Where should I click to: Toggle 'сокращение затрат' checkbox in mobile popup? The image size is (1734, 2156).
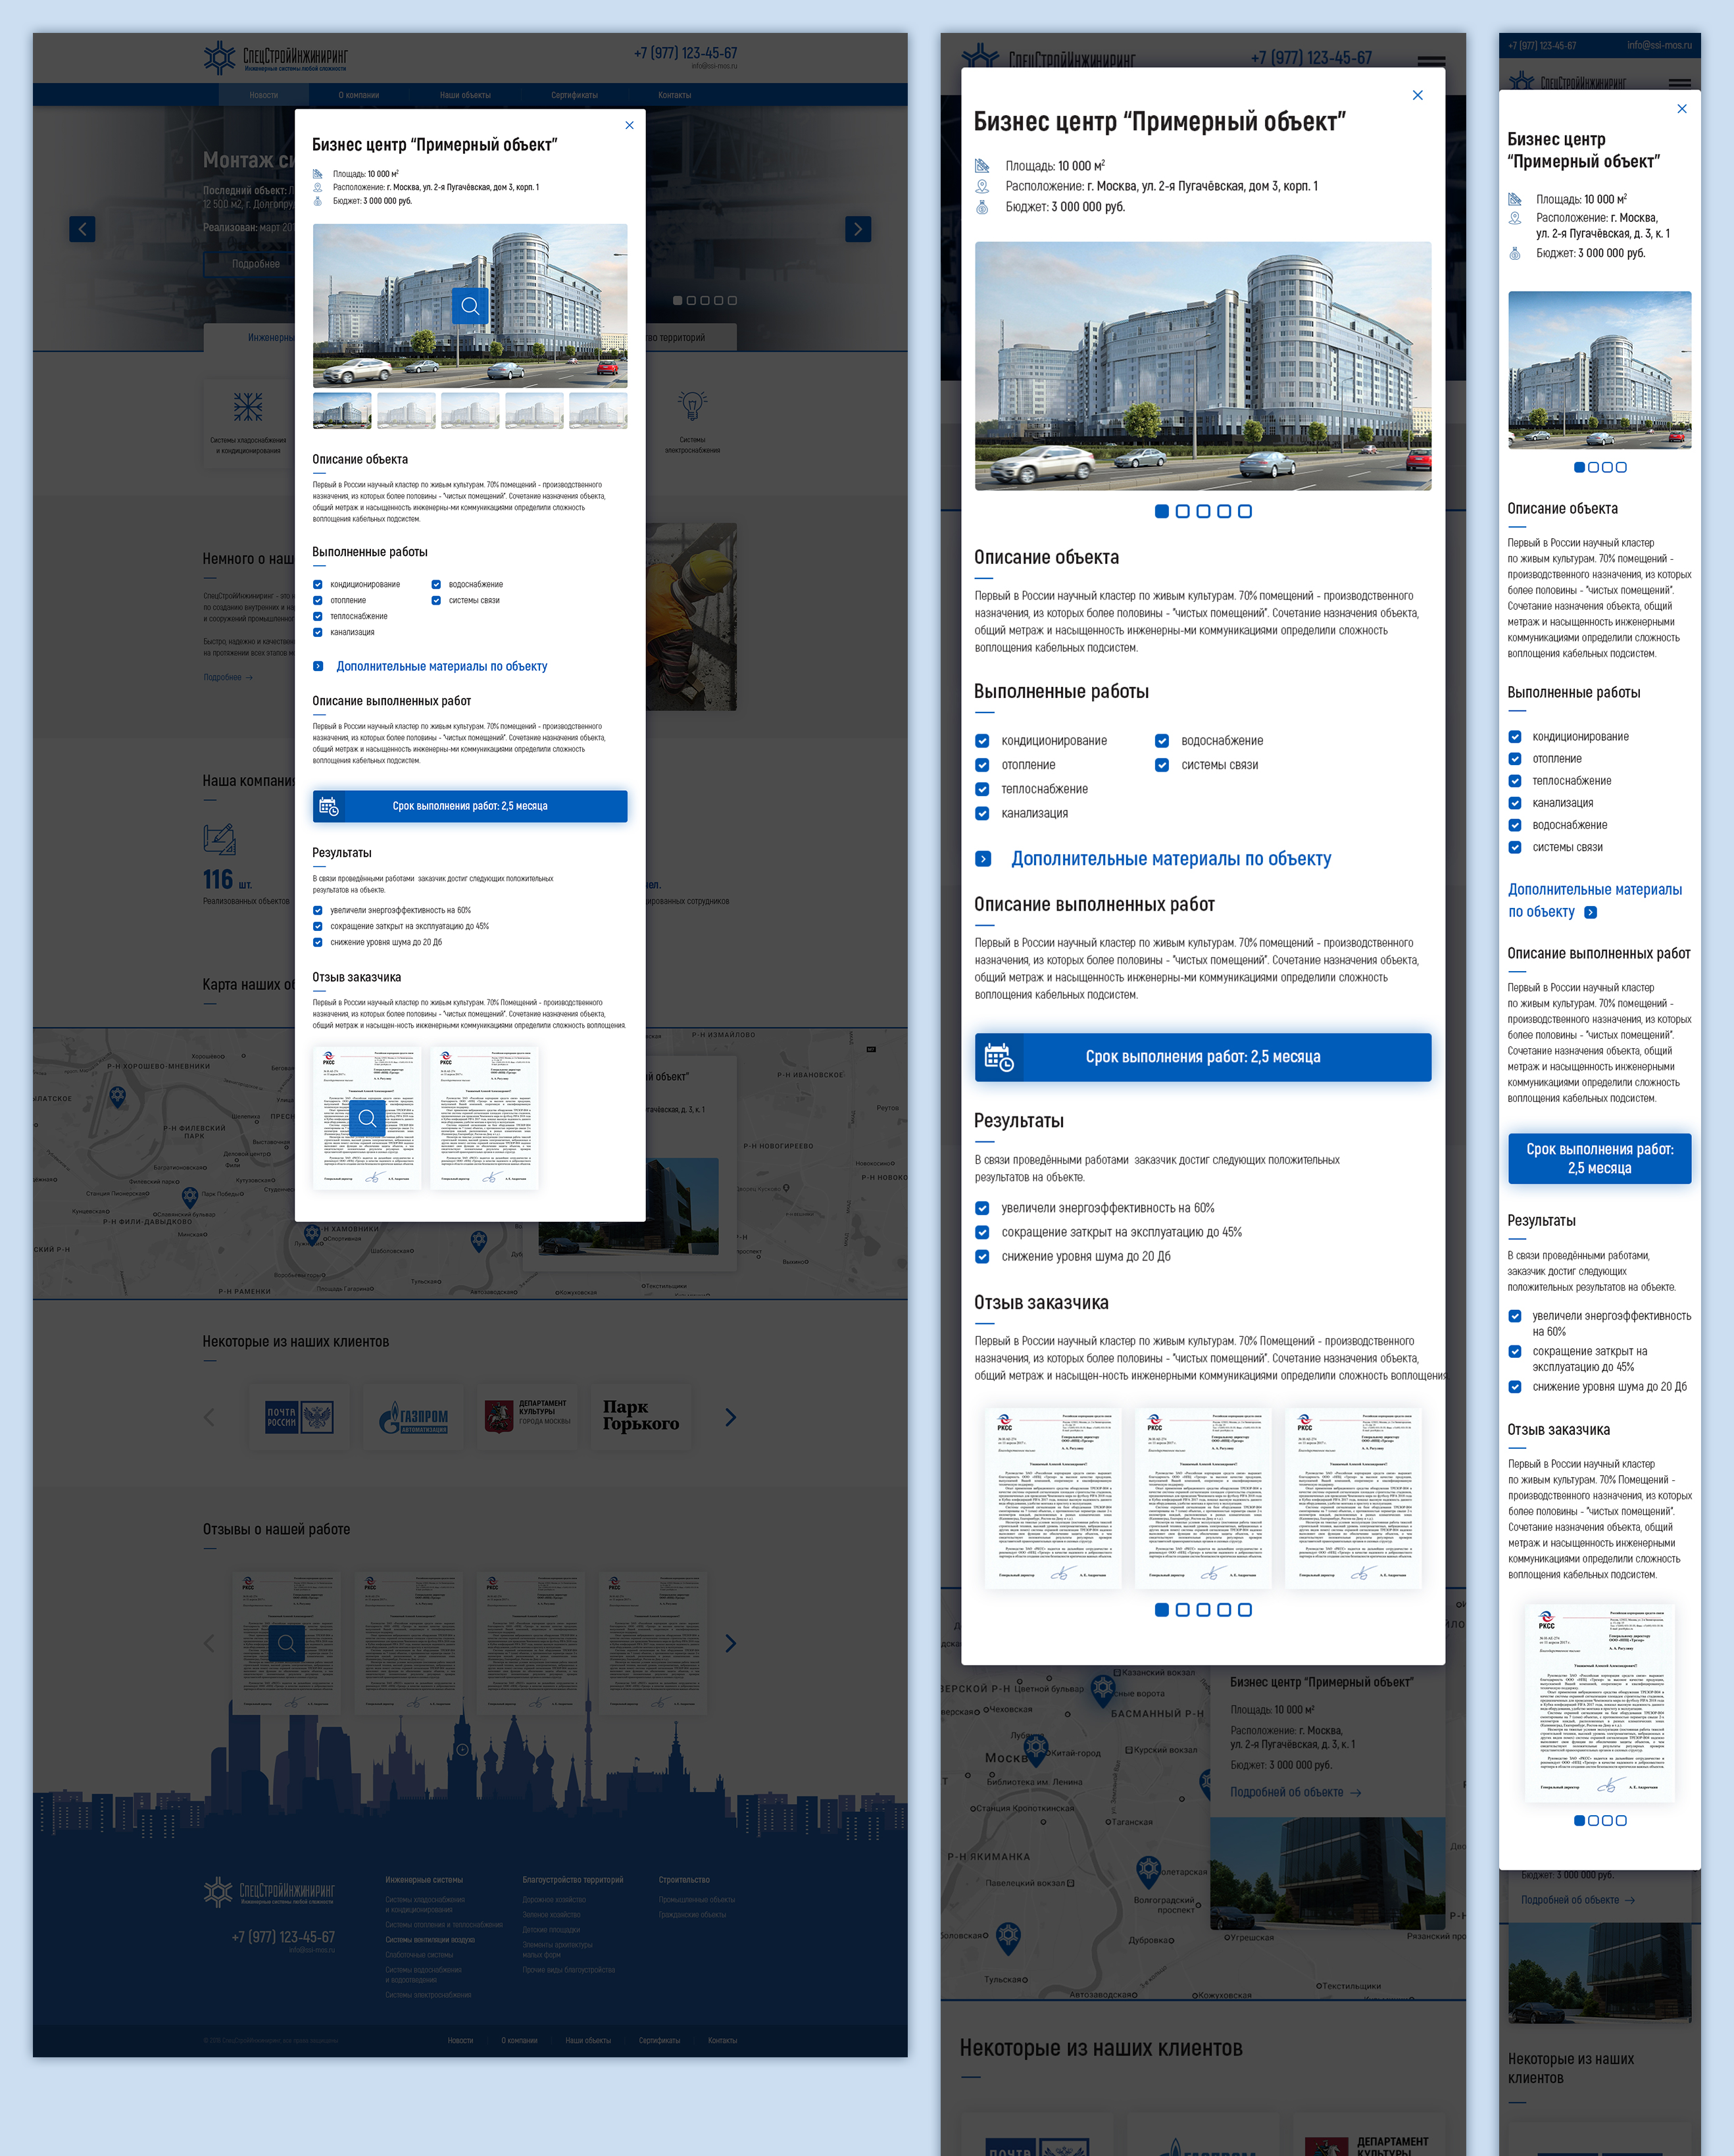tap(1515, 1352)
